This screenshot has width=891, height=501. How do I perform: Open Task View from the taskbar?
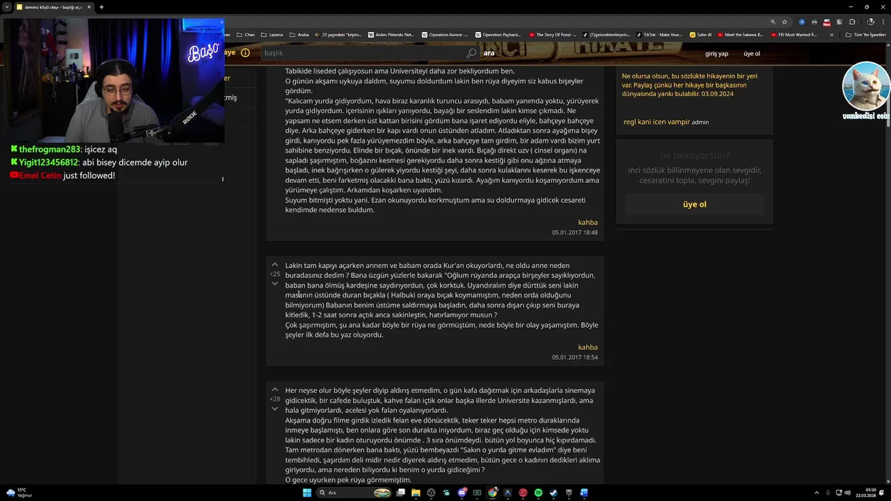[x=400, y=493]
